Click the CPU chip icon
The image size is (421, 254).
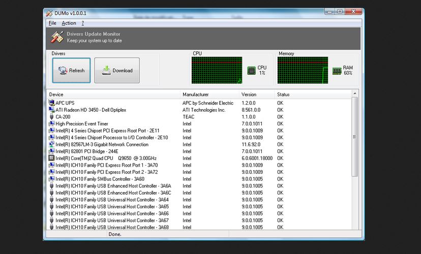[x=251, y=71]
